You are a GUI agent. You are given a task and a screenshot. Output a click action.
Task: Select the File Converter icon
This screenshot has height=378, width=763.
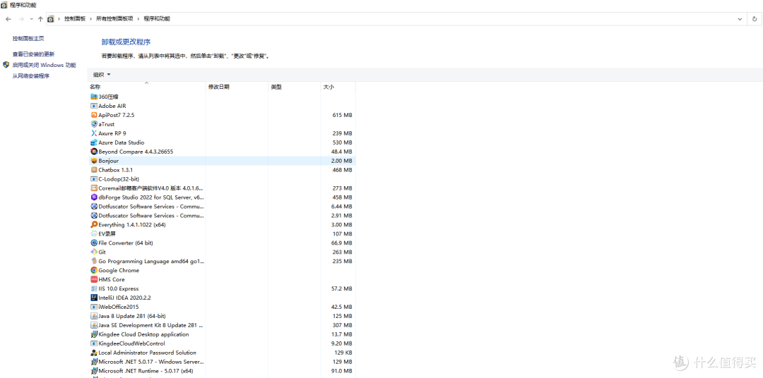tap(94, 243)
